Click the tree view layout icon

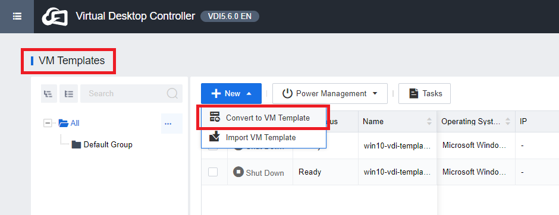[49, 94]
